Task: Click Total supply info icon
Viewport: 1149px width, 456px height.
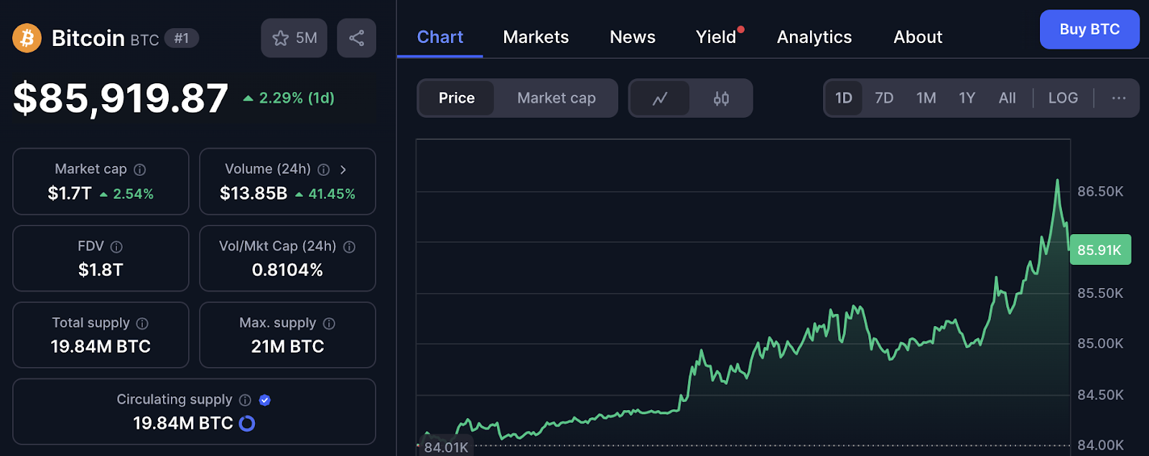Action: pyautogui.click(x=142, y=324)
